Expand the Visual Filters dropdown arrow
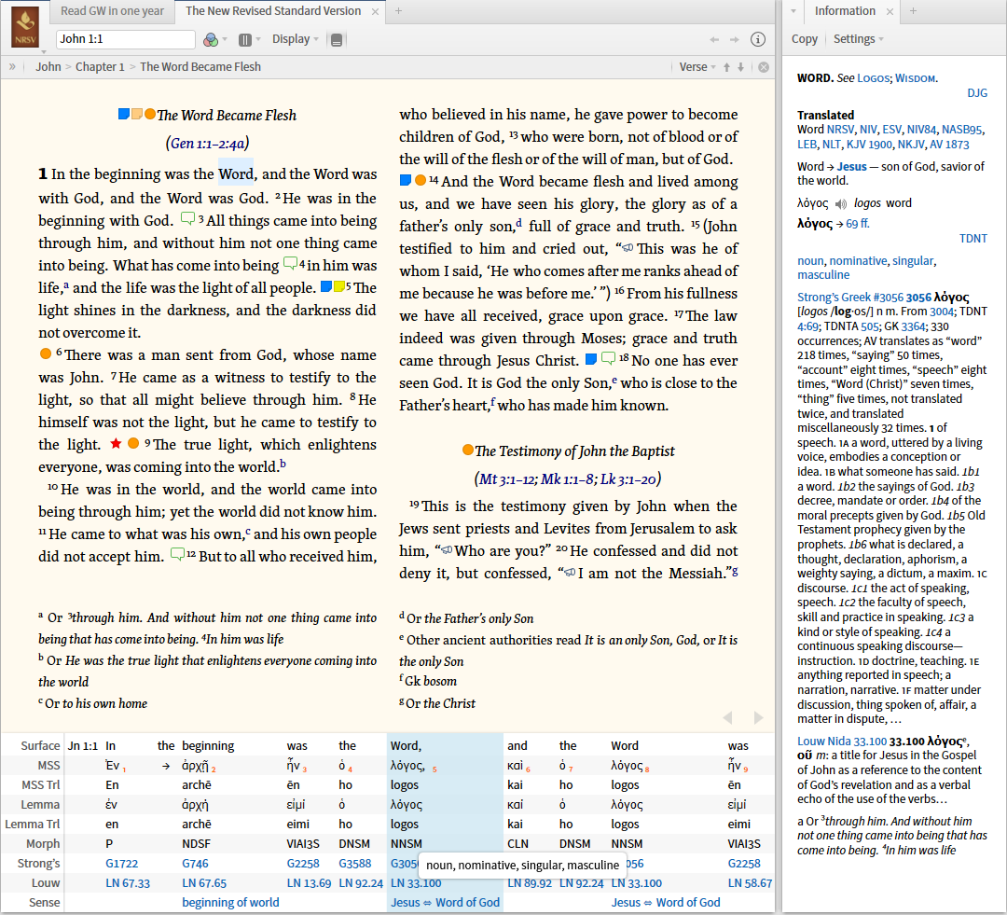Screen dimensions: 1007x915 [x=225, y=40]
